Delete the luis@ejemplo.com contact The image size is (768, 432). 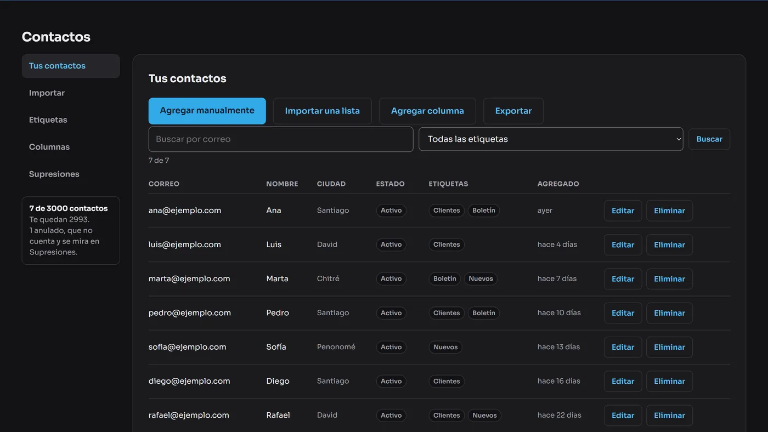[669, 245]
